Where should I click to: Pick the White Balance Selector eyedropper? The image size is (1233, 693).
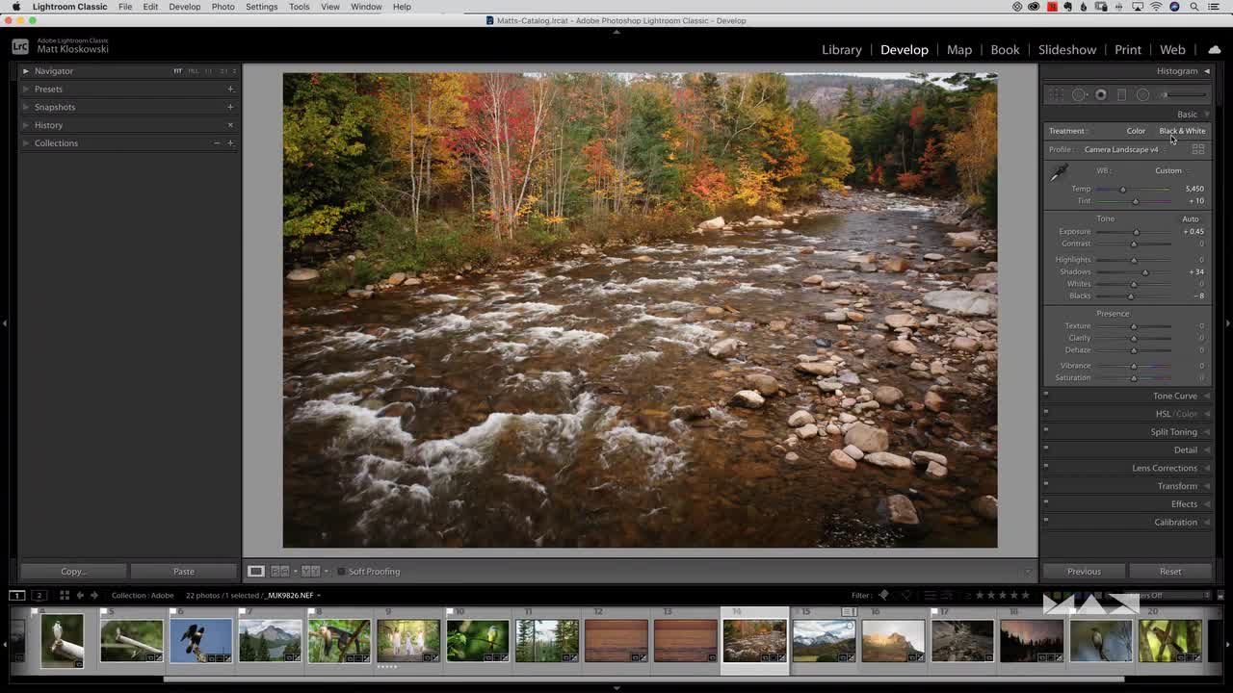pyautogui.click(x=1059, y=172)
